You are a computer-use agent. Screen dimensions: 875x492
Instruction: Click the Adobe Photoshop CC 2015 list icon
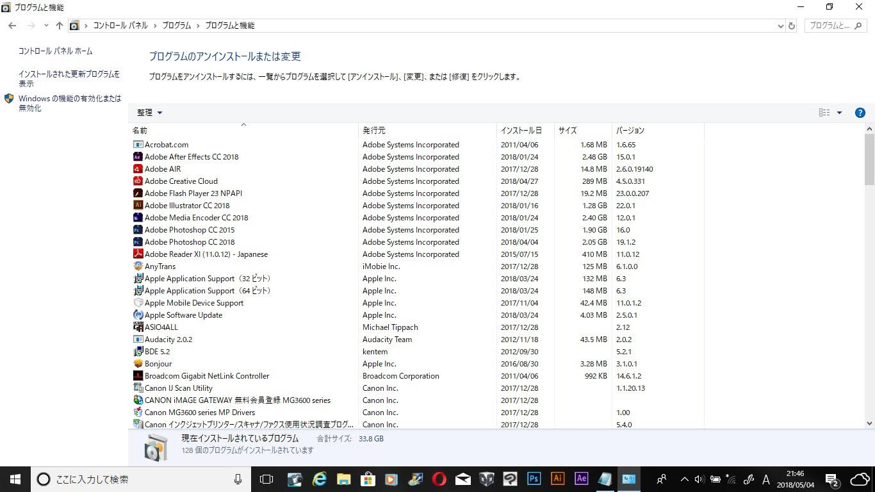138,230
